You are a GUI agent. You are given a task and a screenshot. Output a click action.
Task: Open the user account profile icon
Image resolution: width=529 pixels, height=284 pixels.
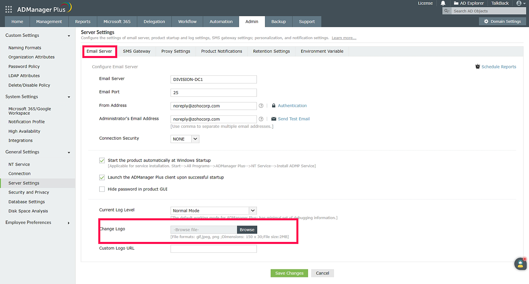point(519,3)
